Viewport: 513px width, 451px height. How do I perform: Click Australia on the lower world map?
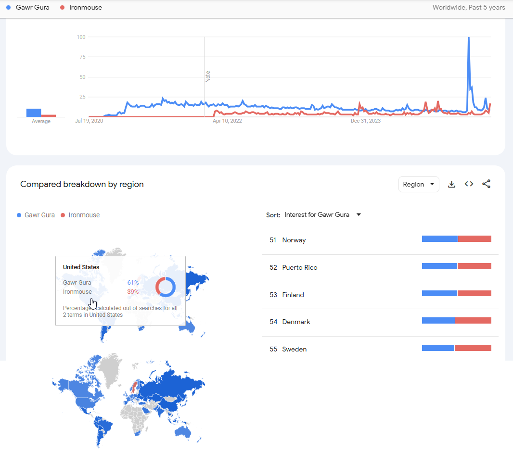pos(182,432)
